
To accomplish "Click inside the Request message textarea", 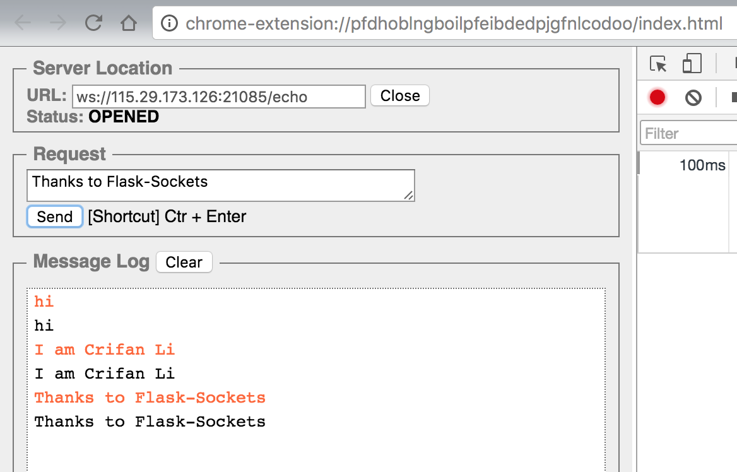I will (215, 185).
